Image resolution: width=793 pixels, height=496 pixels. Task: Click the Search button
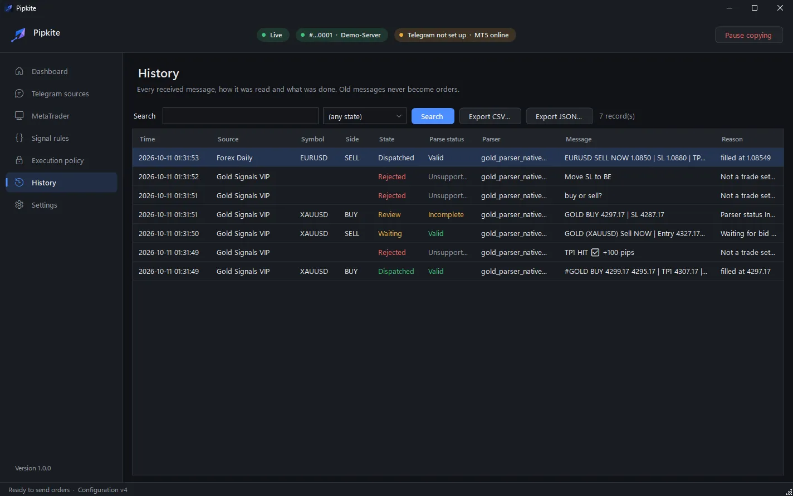point(433,116)
